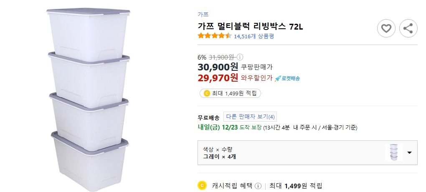This screenshot has width=426, height=192.
Task: Click the share icon button
Action: [x=408, y=28]
